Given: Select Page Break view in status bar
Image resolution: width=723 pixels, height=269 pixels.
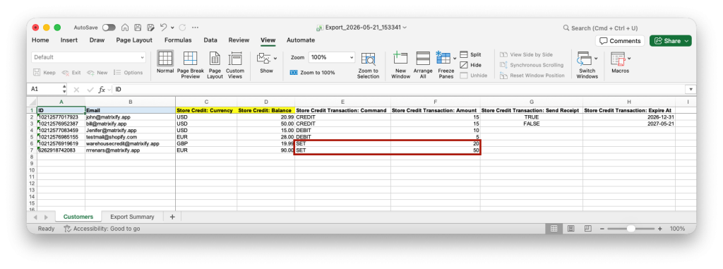Looking at the screenshot, I should click(x=587, y=228).
